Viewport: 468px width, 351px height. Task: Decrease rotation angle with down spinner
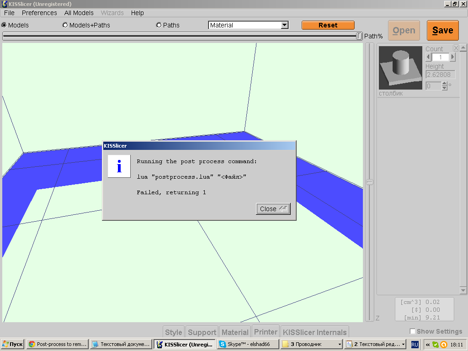pyautogui.click(x=444, y=88)
